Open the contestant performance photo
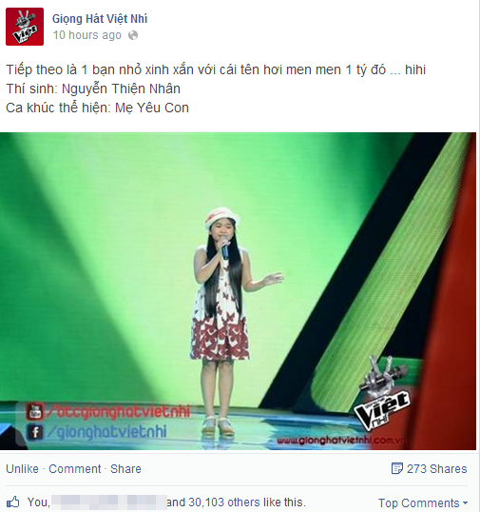Image resolution: width=480 pixels, height=512 pixels. click(x=238, y=291)
